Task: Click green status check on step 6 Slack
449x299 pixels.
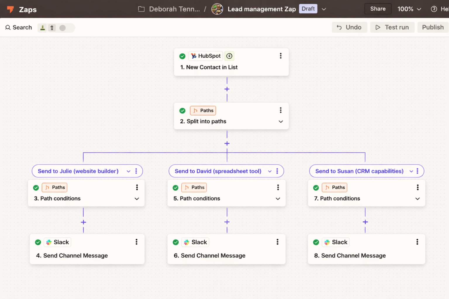Action: (176, 242)
